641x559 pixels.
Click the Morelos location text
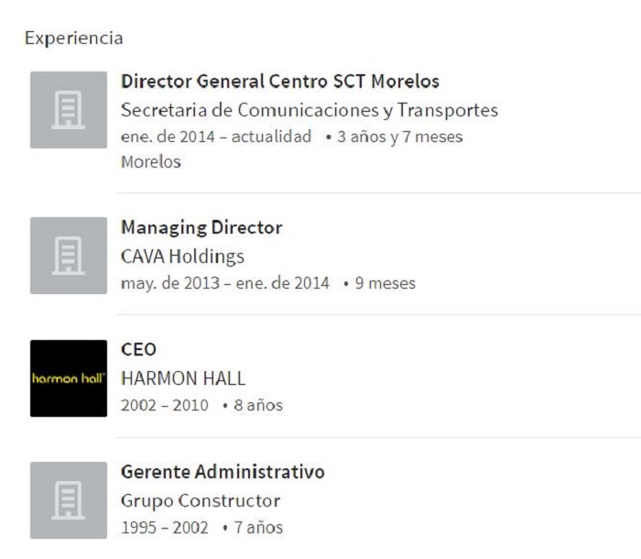click(x=150, y=162)
